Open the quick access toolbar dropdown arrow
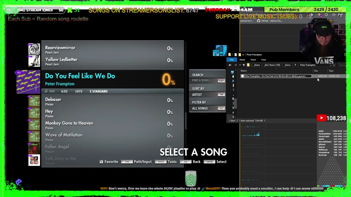Screen dimensions: 351x197 (x=243, y=55)
